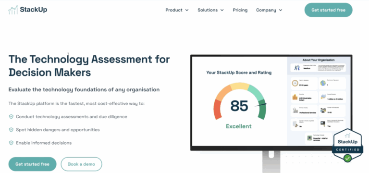Click the Get started free hero button
Screen dimensions: 369x173
tap(33, 164)
